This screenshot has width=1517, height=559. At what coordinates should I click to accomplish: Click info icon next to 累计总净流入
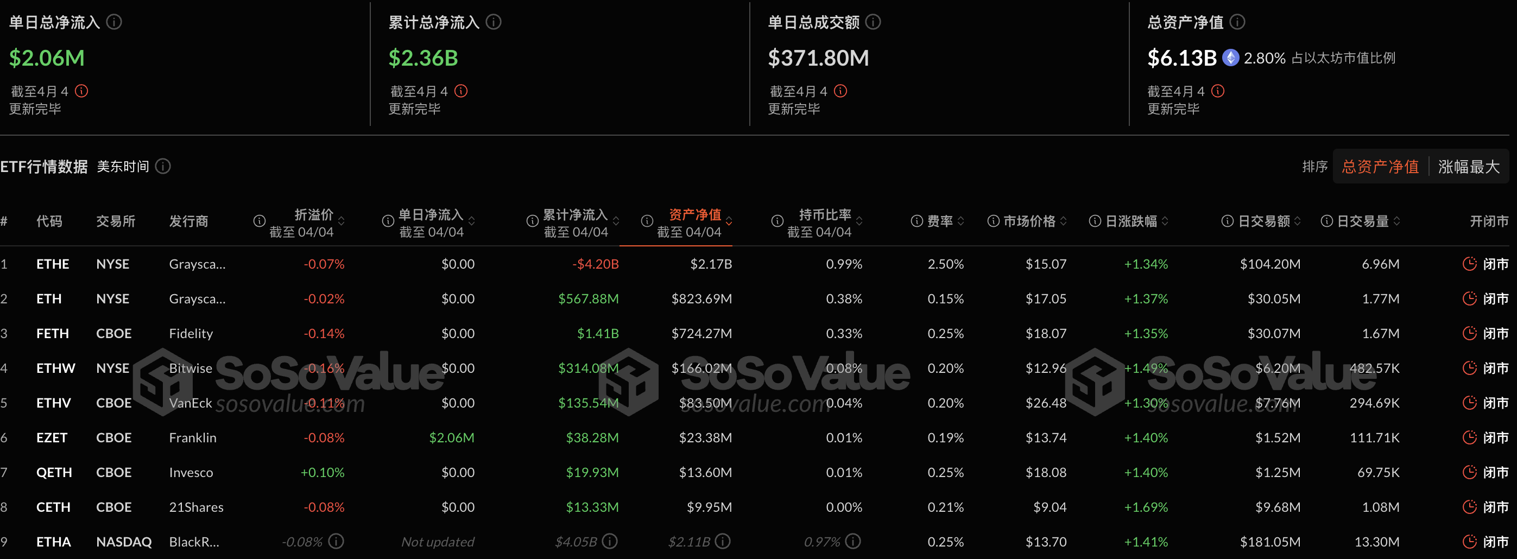click(494, 22)
